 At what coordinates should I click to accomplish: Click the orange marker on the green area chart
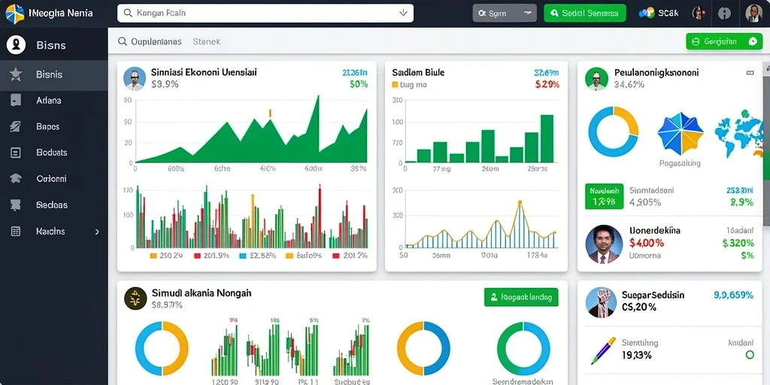[x=270, y=114]
